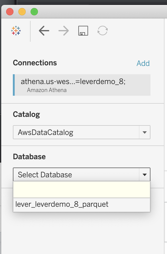Open the Select Database dropdown
Viewport: 167px width, 254px height.
(x=82, y=175)
